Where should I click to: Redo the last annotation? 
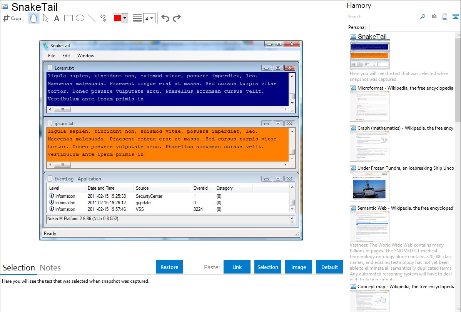177,18
